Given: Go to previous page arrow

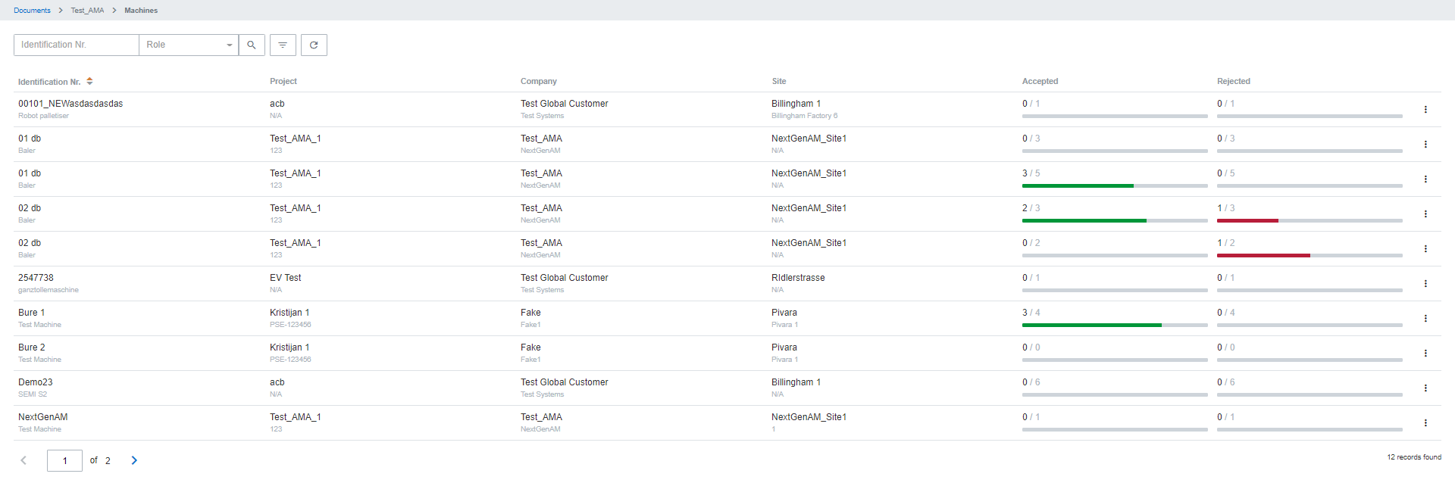Looking at the screenshot, I should pyautogui.click(x=23, y=460).
